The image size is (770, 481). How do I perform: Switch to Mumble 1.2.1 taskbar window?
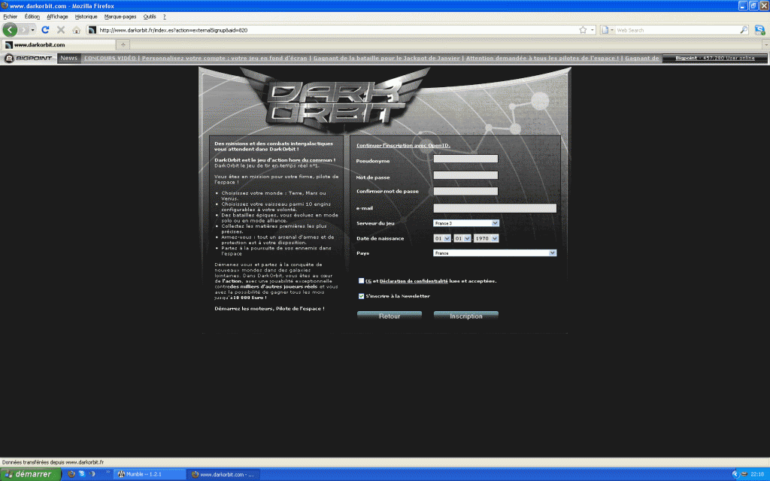pyautogui.click(x=150, y=474)
